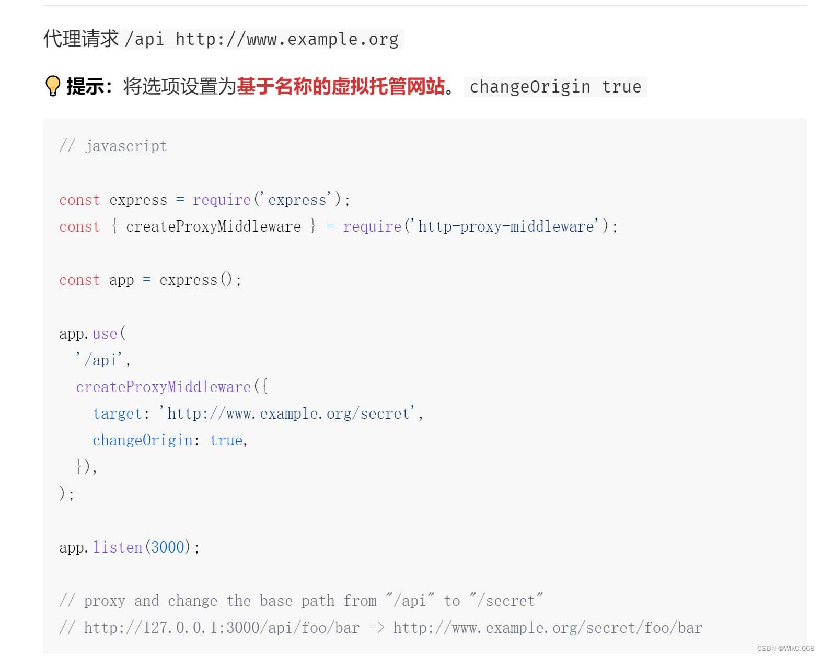Image resolution: width=822 pixels, height=656 pixels.
Task: Click the bold 提示 label
Action: coord(89,86)
